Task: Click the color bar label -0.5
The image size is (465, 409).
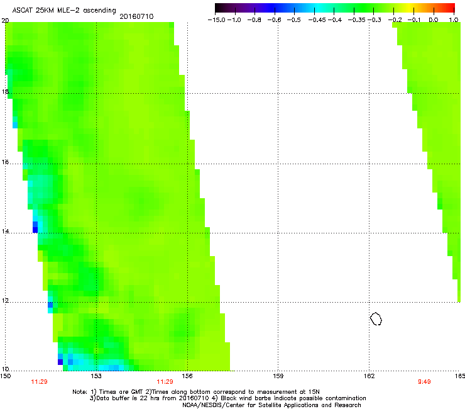Action: (x=293, y=20)
